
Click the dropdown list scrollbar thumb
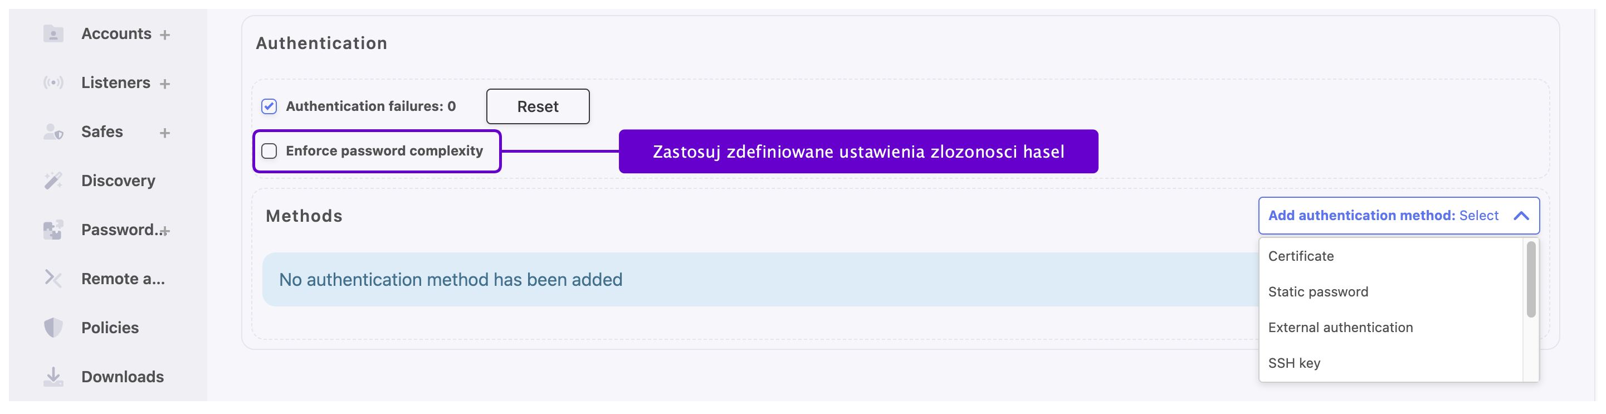tap(1531, 279)
